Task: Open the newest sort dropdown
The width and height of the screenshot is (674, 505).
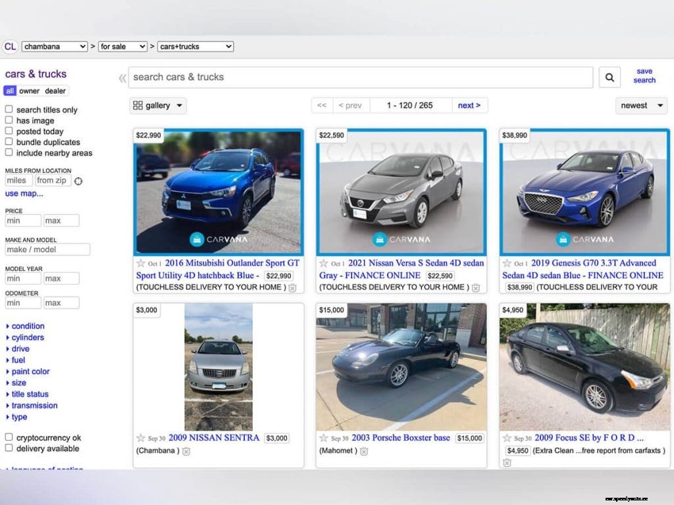Action: click(640, 105)
